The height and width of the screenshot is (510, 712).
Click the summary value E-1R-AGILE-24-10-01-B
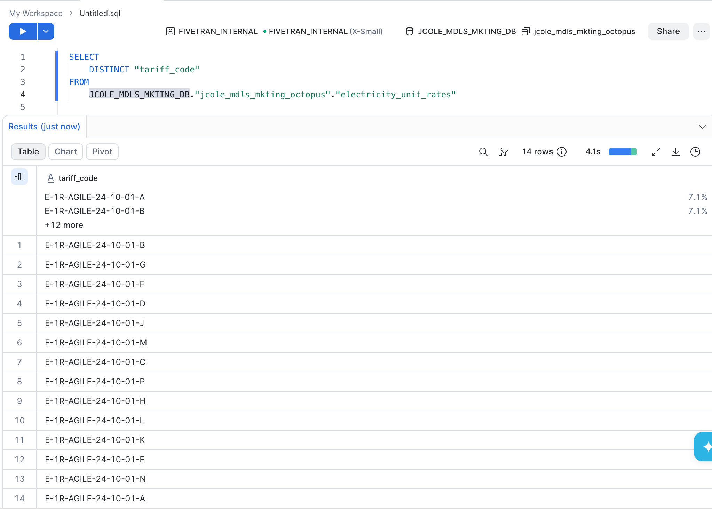tap(95, 211)
